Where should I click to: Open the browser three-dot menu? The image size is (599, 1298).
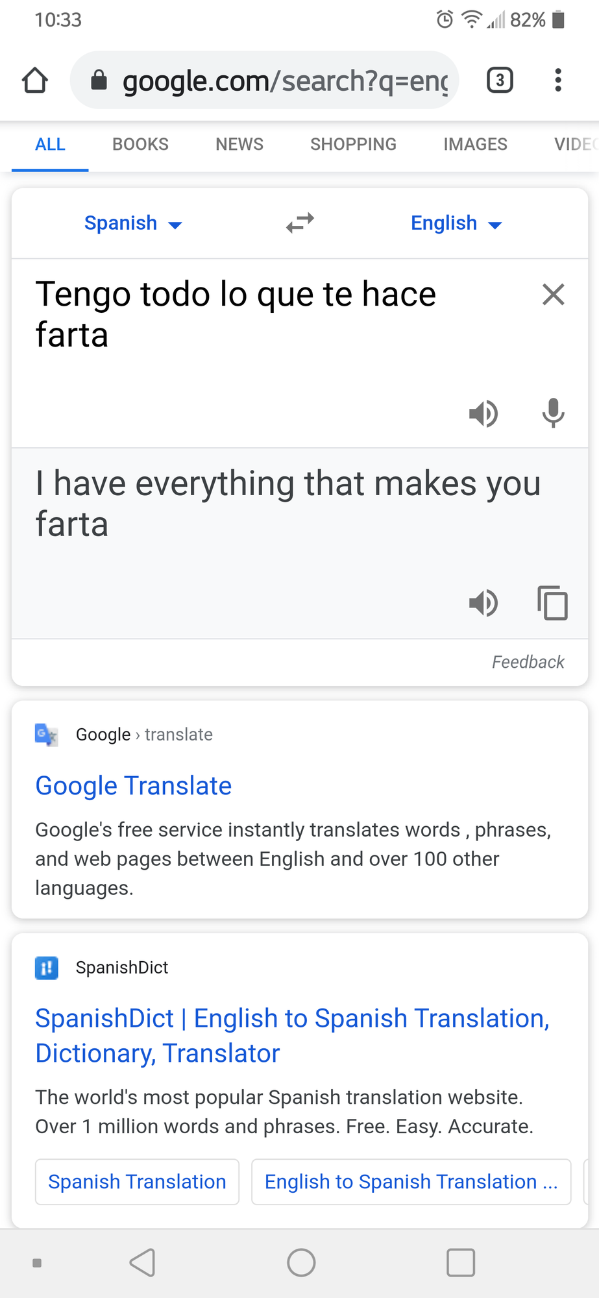coord(557,80)
